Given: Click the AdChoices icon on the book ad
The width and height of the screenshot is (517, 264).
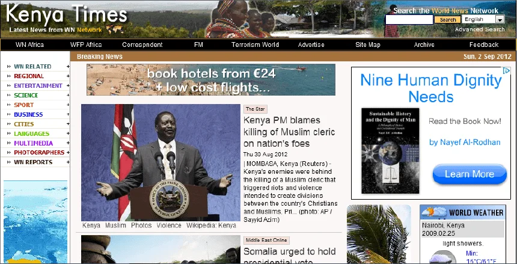Looking at the screenshot, I should point(498,71).
